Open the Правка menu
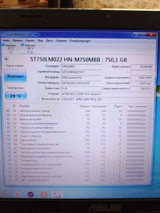Screen dimensions: 160x213 pyautogui.click(x=17, y=40)
